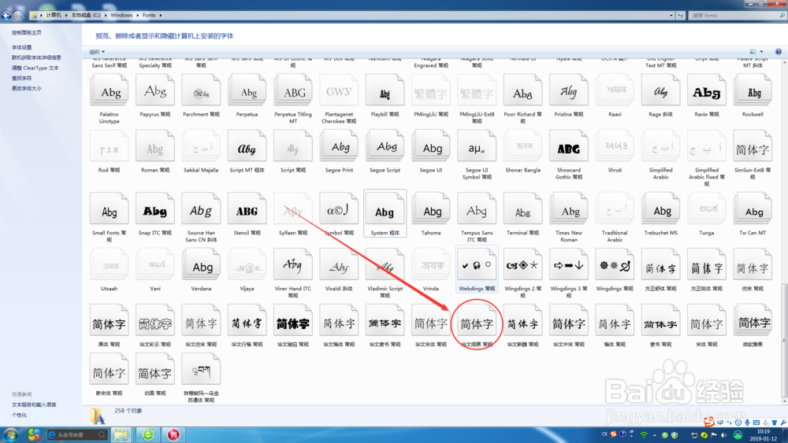The height and width of the screenshot is (443, 788).
Task: Open 文本服务和输入语言 link
Action: point(34,404)
